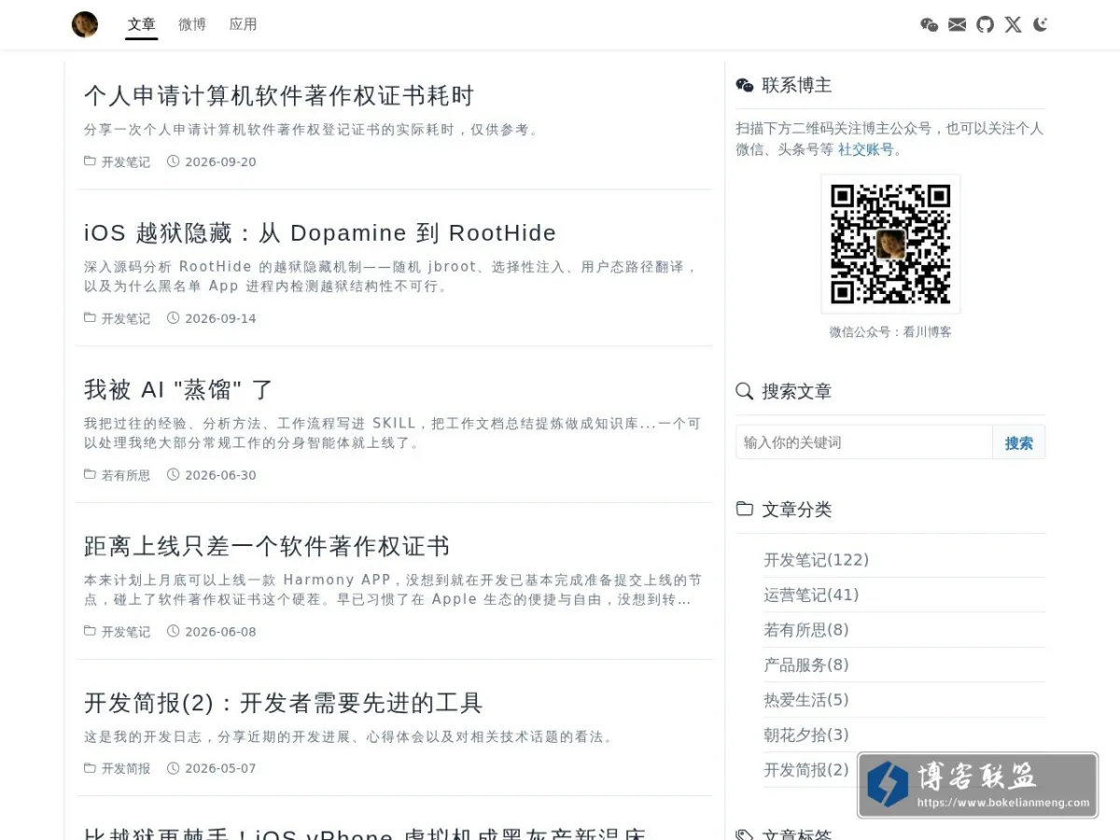Viewport: 1120px width, 840px height.
Task: Click the 社交账号 link in the sidebar
Action: click(x=865, y=149)
